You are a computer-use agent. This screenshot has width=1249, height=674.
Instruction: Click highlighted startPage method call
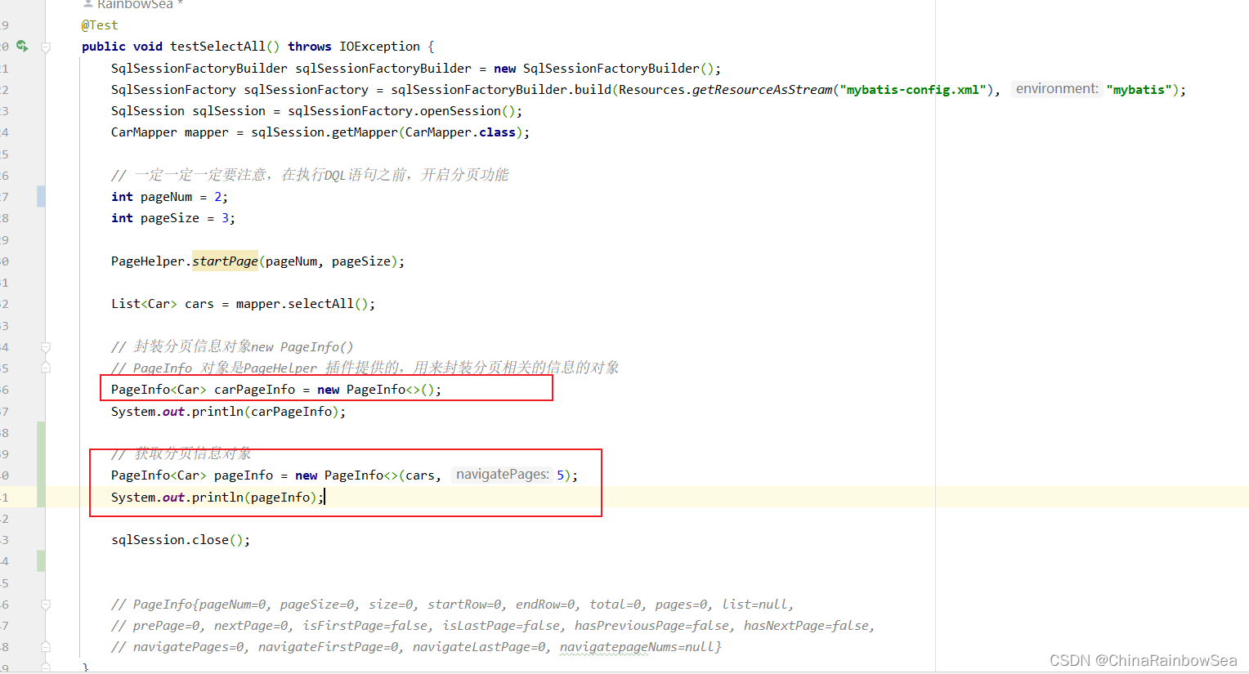225,261
